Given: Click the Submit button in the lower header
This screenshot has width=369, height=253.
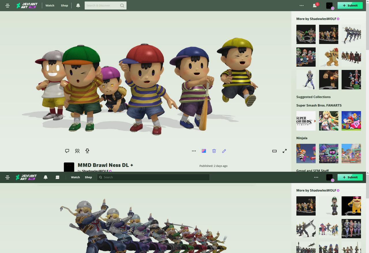Looking at the screenshot, I should coord(350,177).
